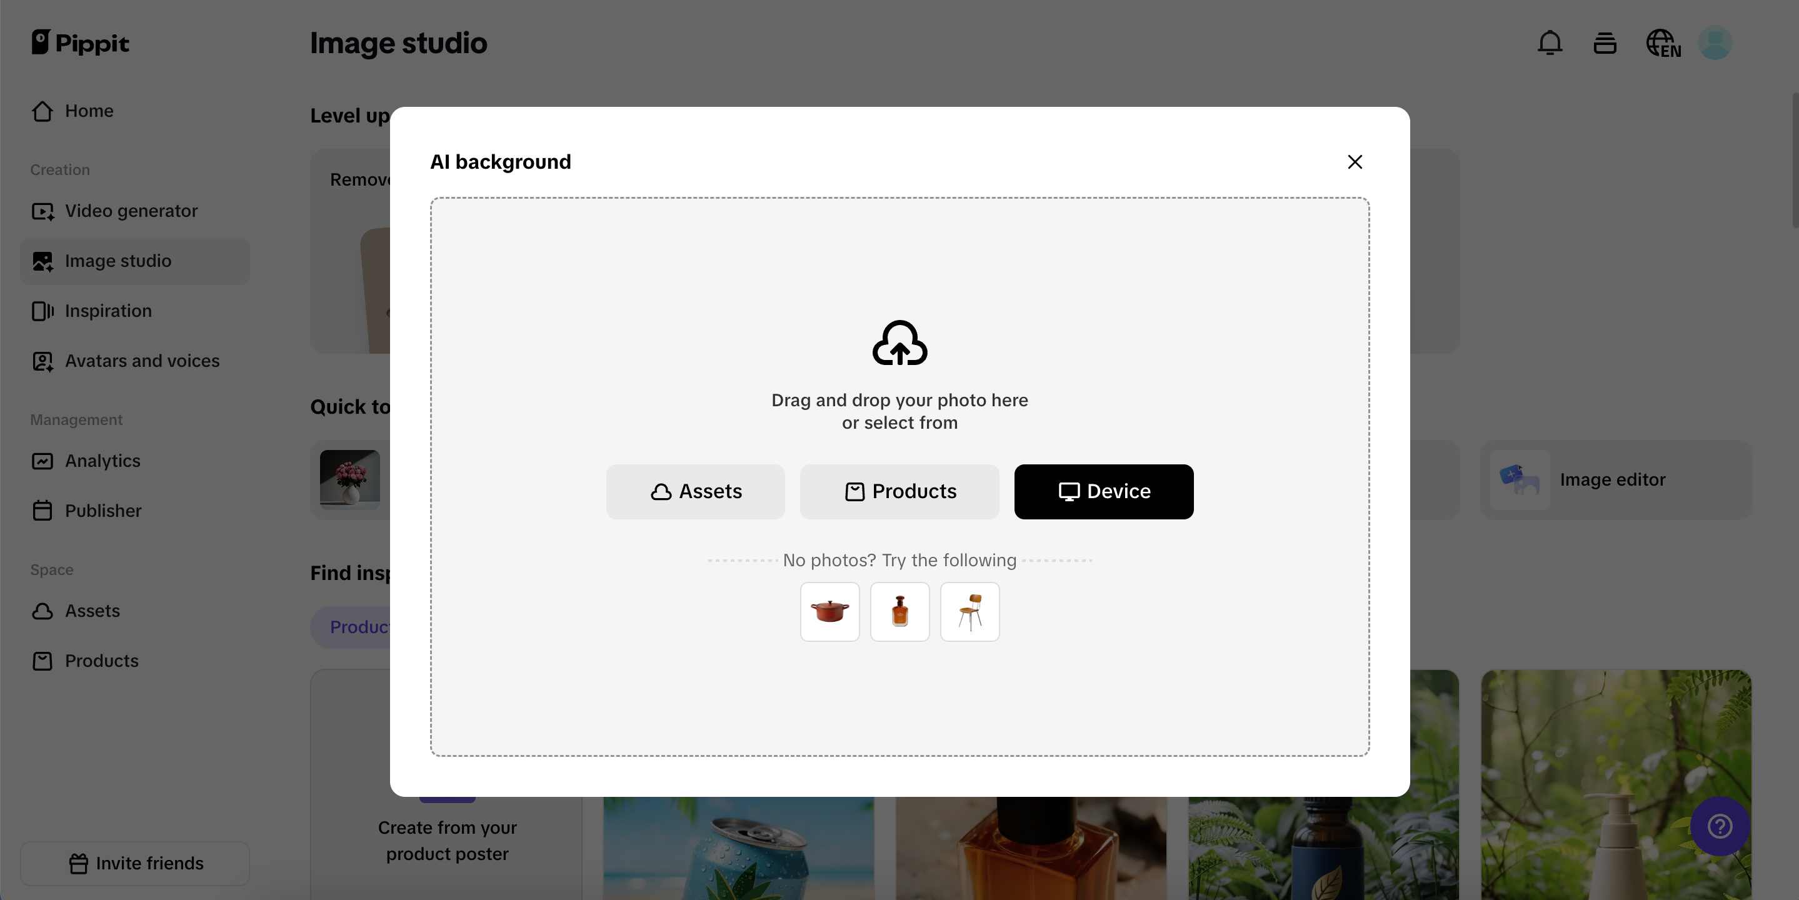1799x900 pixels.
Task: Click the cloud upload icon
Action: pyautogui.click(x=899, y=343)
